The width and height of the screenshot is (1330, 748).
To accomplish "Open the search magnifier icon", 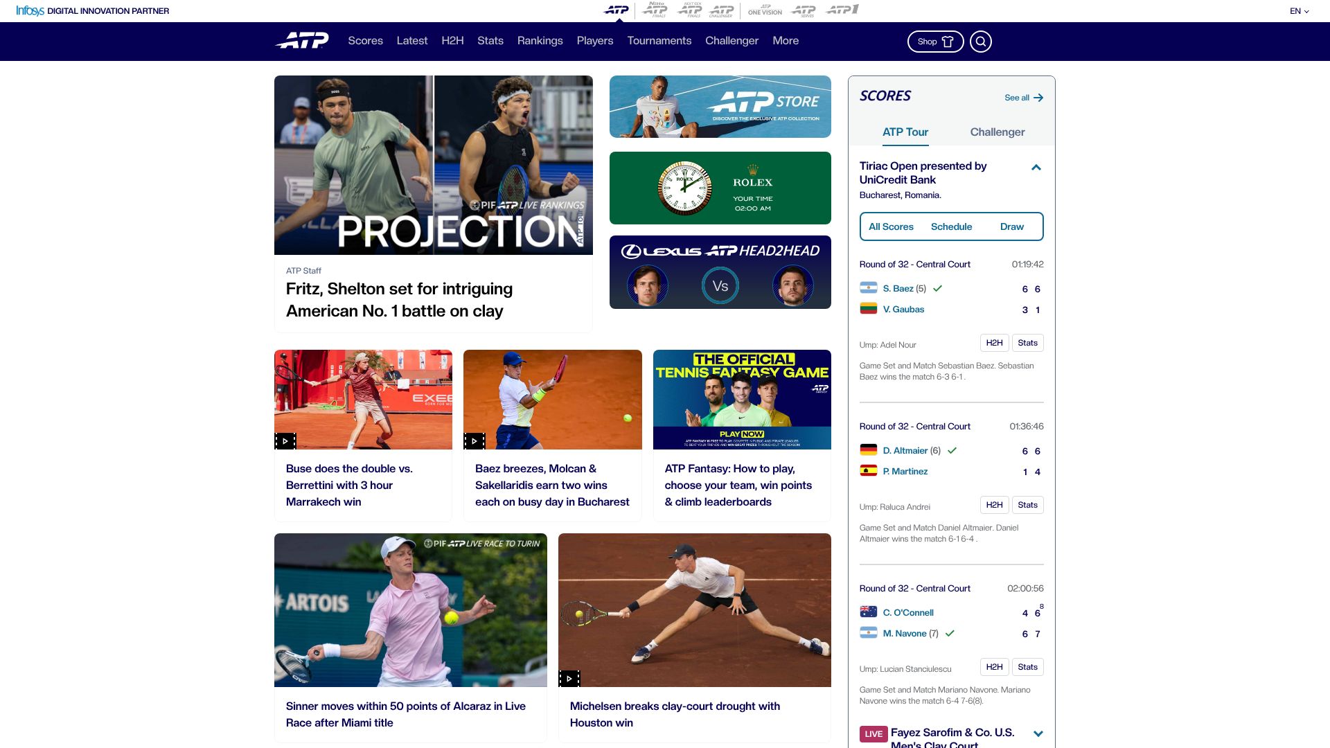I will pyautogui.click(x=980, y=42).
